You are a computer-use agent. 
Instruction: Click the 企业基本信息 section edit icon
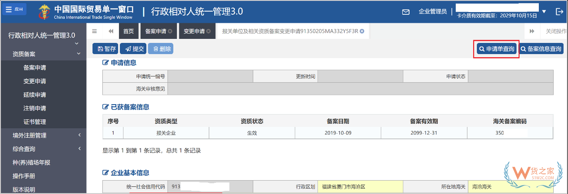click(x=106, y=173)
